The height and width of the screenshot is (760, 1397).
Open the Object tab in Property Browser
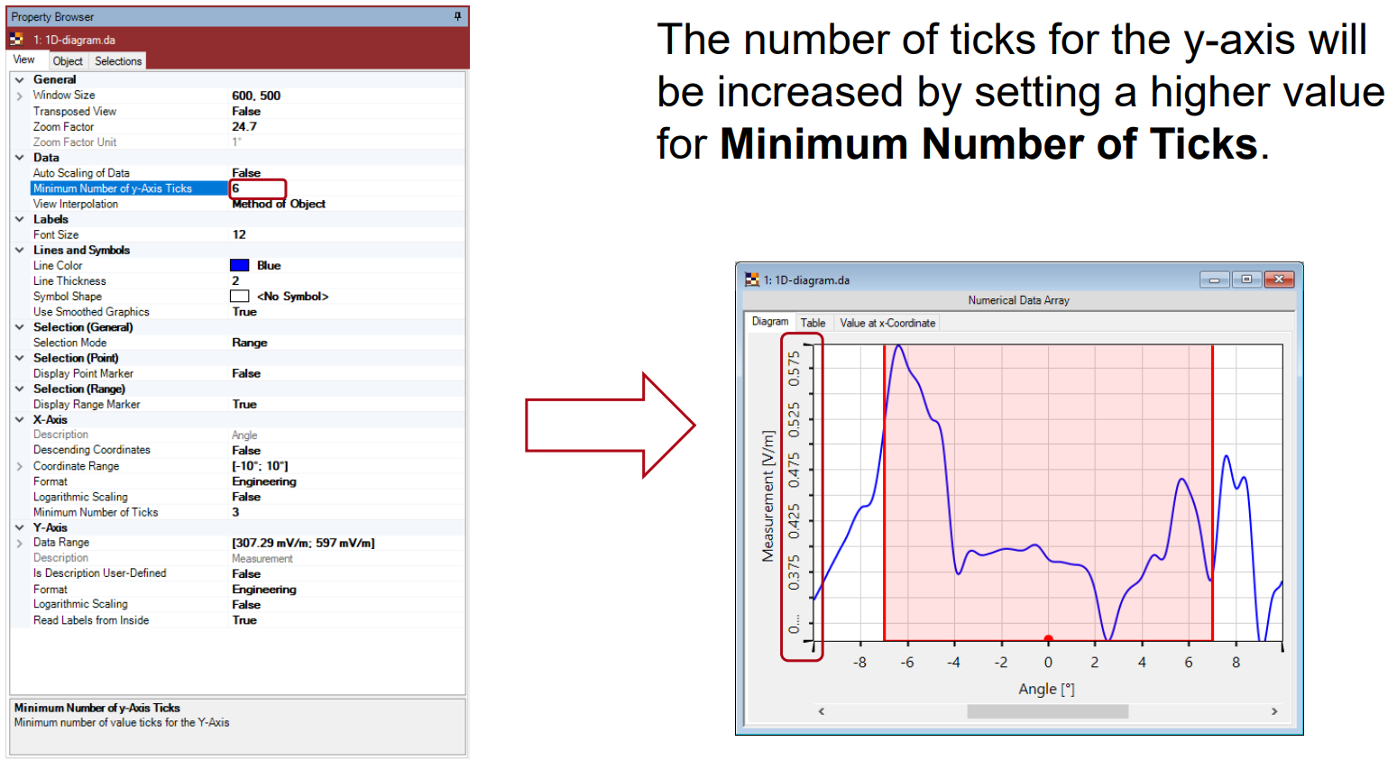click(68, 61)
